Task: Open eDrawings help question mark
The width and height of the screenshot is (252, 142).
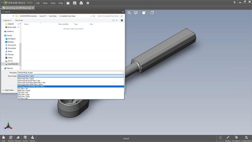Action: (234, 3)
